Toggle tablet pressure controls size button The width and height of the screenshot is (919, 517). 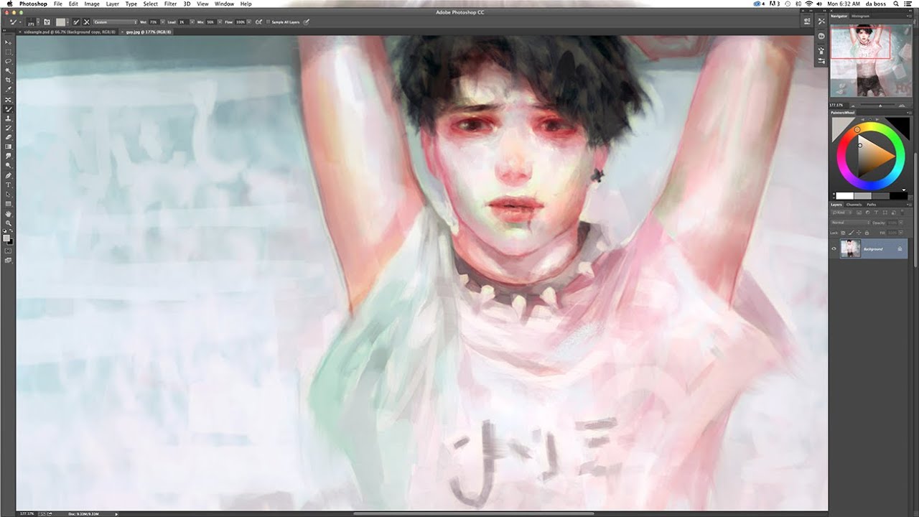tap(306, 22)
